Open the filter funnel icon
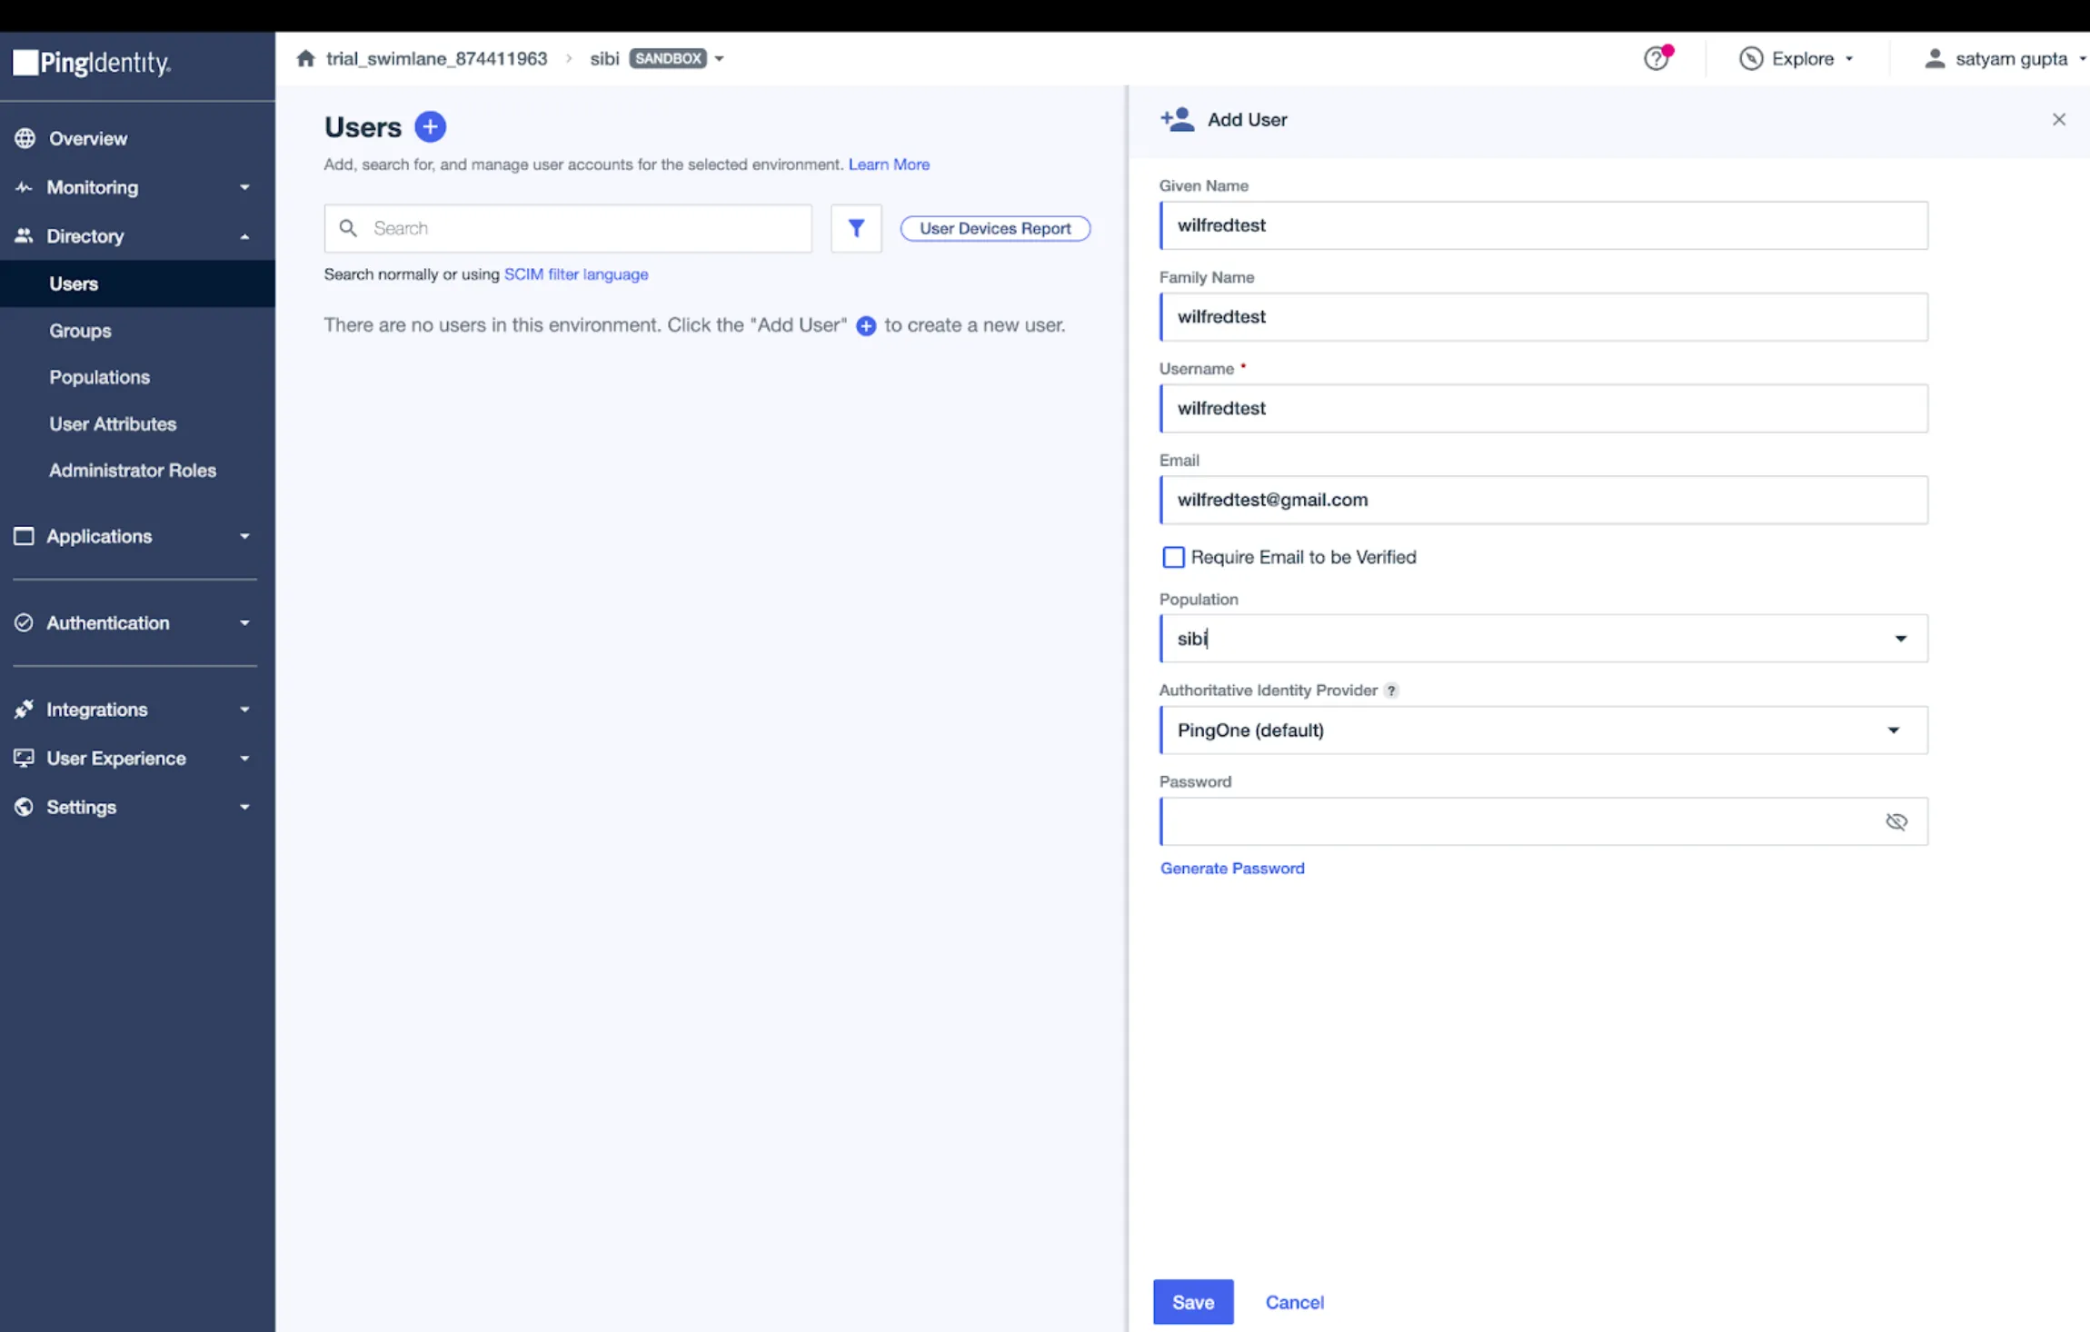Image resolution: width=2090 pixels, height=1332 pixels. point(856,228)
